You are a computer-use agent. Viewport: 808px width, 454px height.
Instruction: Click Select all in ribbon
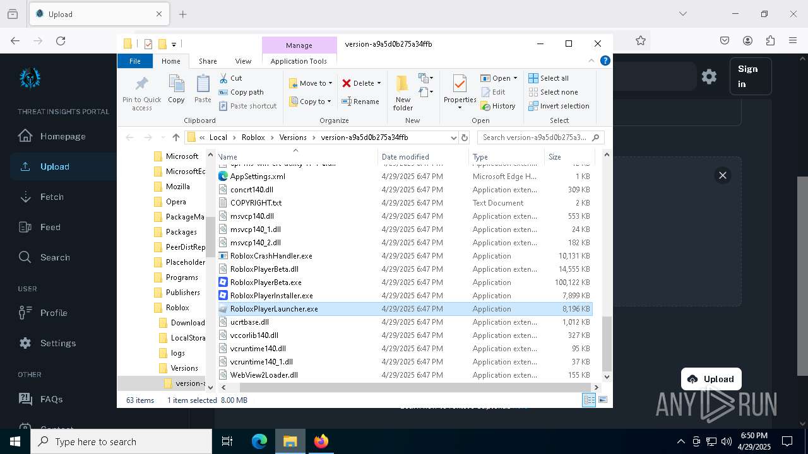click(x=548, y=78)
